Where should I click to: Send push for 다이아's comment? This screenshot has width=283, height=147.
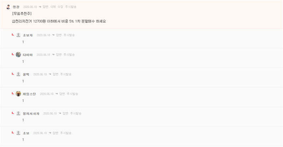tap(69, 55)
